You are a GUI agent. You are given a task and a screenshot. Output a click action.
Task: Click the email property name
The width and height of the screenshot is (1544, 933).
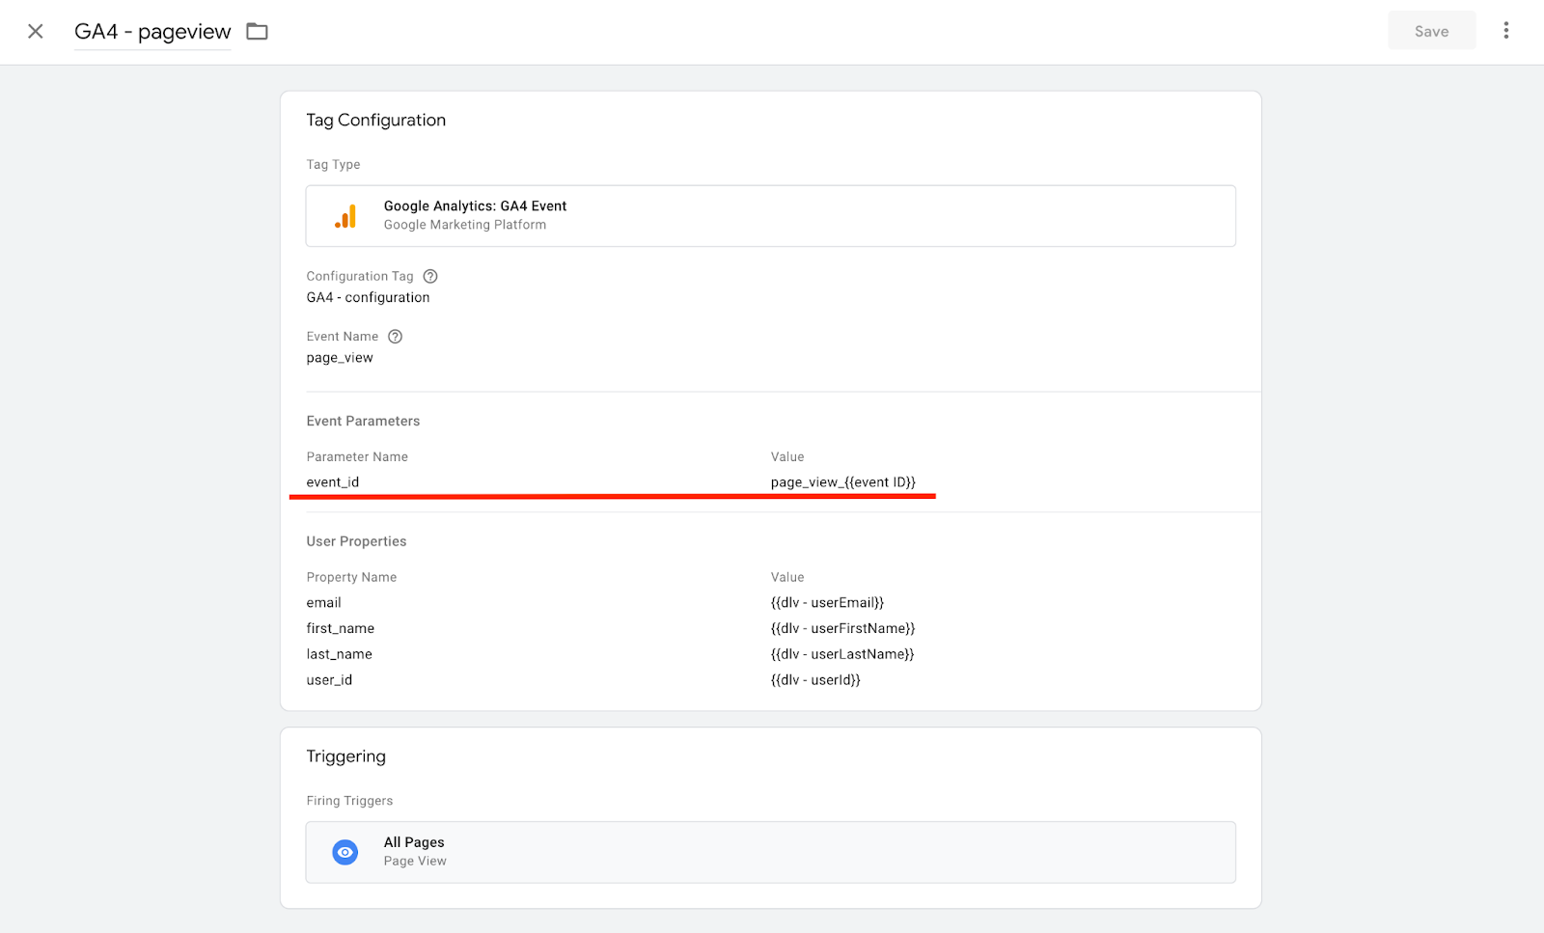click(x=323, y=602)
